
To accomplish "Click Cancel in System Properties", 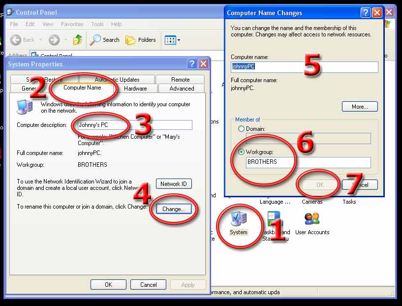I will pyautogui.click(x=148, y=285).
